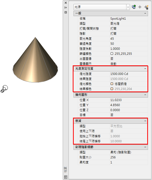Select the spotlight glyph in the viewport
Viewport: 152px width, 180px height.
coord(4,89)
